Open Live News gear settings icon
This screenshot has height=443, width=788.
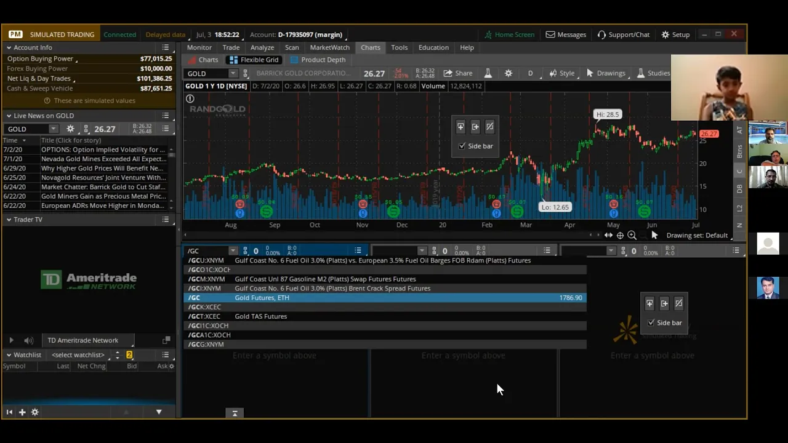[x=70, y=129]
